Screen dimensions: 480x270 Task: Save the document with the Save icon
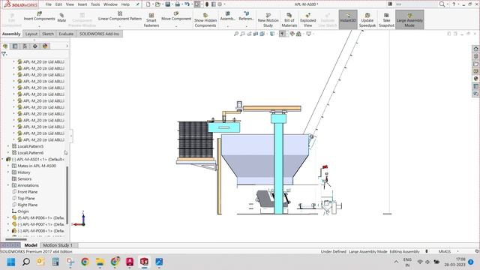coord(168,4)
